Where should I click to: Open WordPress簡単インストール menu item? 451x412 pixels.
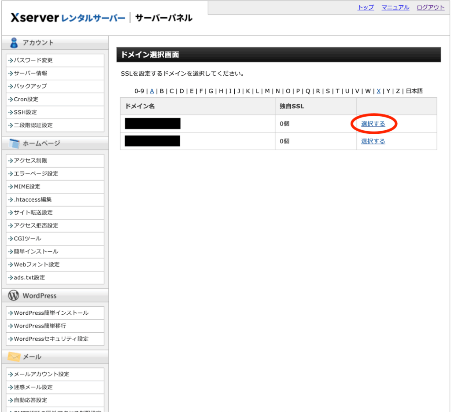(x=51, y=313)
